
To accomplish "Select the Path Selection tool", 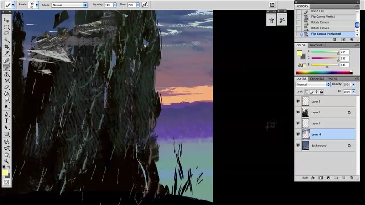I will pyautogui.click(x=6, y=128).
